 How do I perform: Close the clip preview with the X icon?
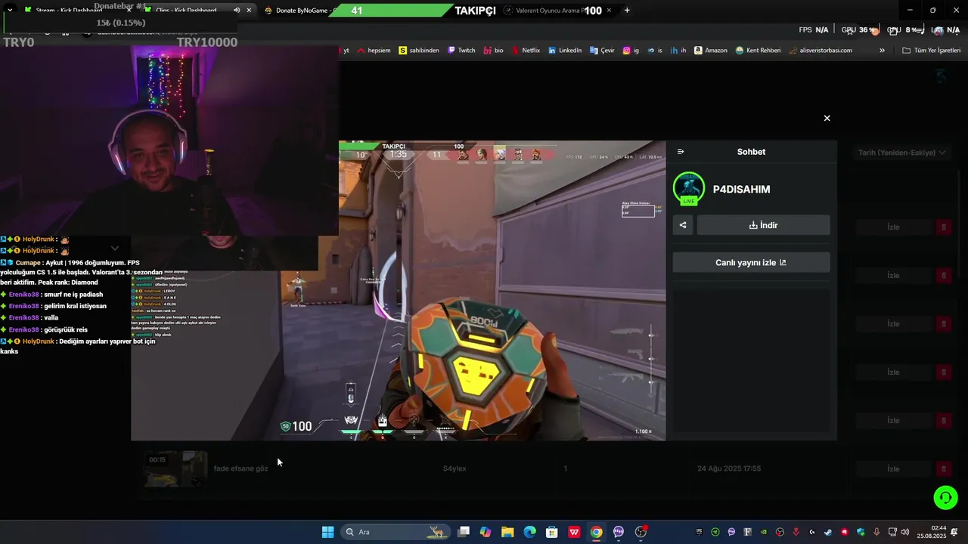tap(827, 118)
